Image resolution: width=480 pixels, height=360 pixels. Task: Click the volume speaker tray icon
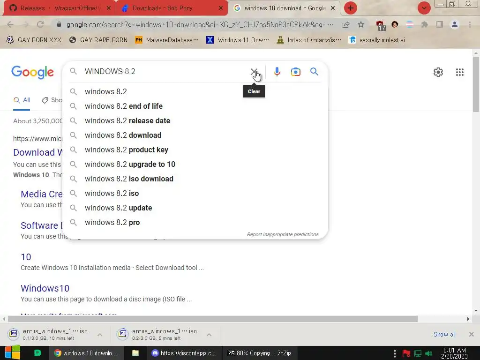(x=428, y=353)
